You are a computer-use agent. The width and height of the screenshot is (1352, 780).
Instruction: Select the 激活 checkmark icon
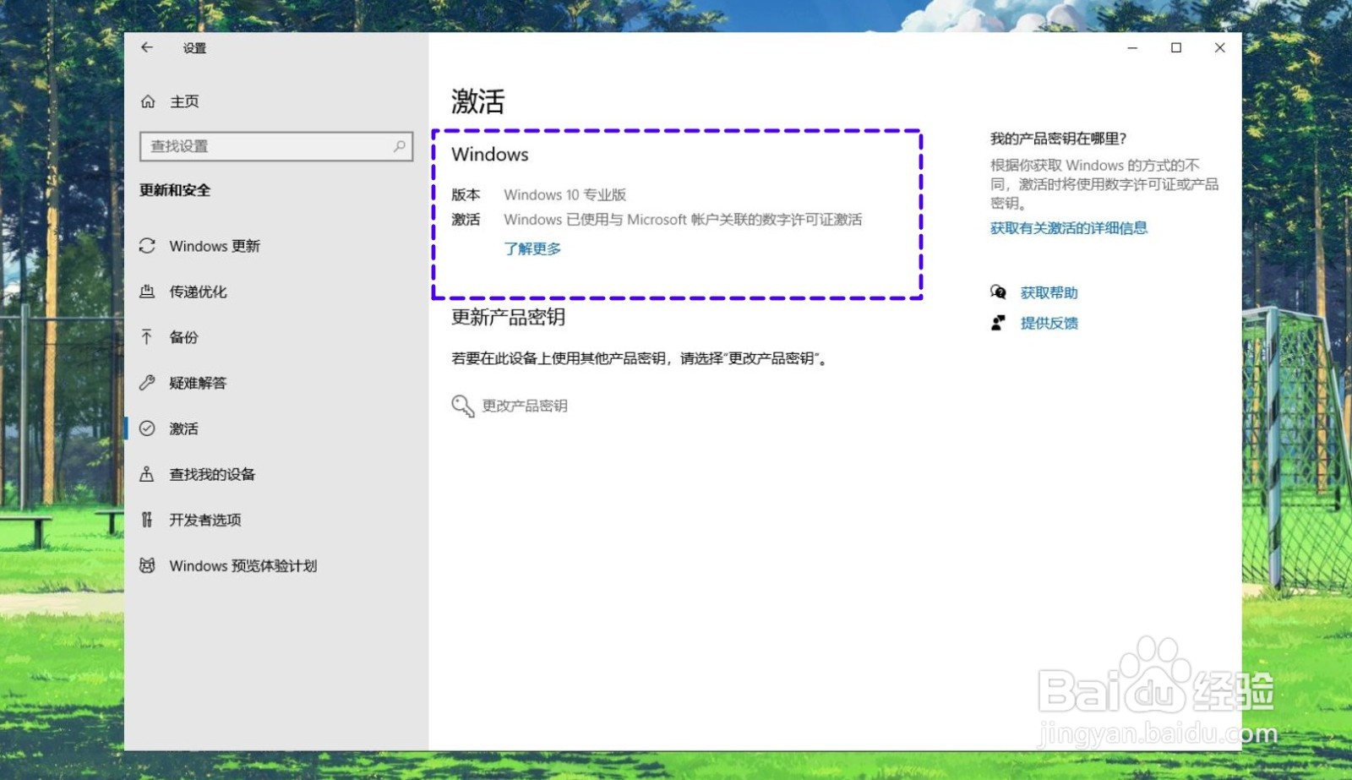pos(148,428)
